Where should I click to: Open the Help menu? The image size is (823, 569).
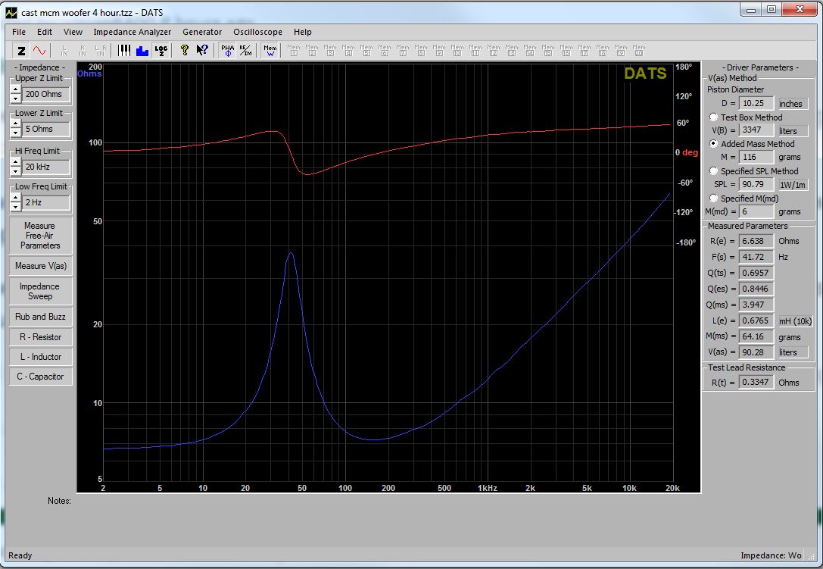pos(302,32)
